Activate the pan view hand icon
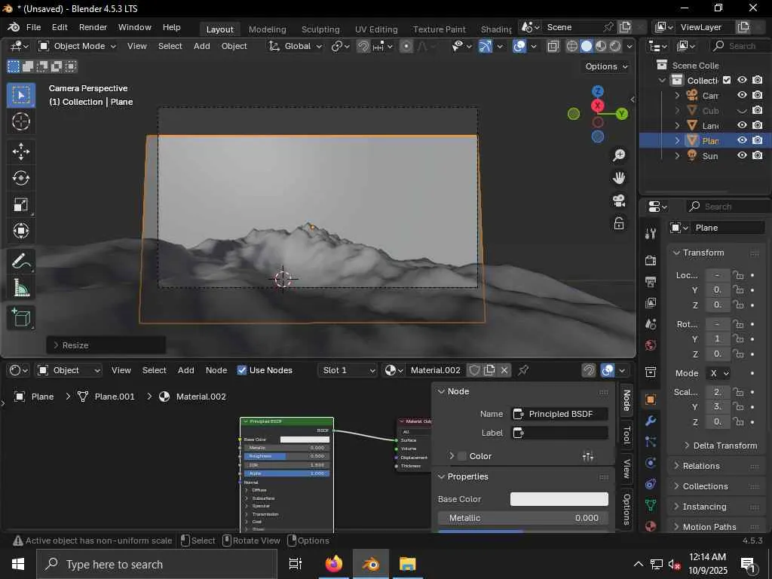Image resolution: width=772 pixels, height=579 pixels. (x=619, y=178)
